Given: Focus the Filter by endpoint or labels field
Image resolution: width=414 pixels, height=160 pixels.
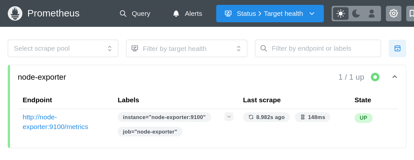Looking at the screenshot, I should coord(318,48).
